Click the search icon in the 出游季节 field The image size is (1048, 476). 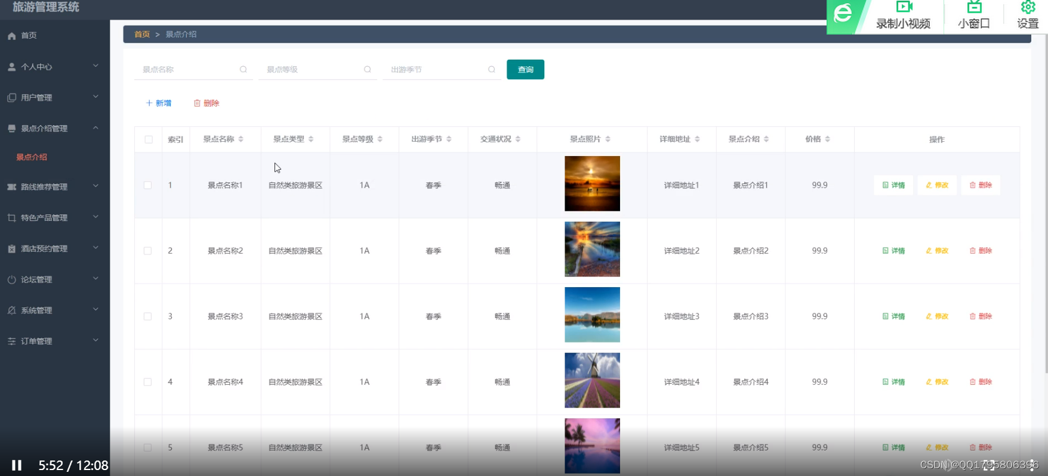[492, 70]
